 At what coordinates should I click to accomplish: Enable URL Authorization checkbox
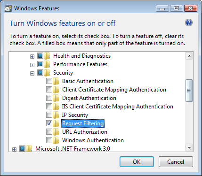coord(49,132)
